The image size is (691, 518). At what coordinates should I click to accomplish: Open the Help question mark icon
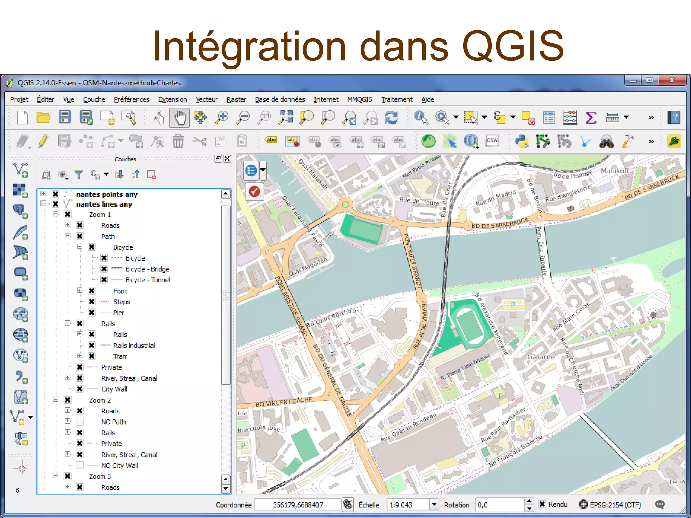(674, 117)
